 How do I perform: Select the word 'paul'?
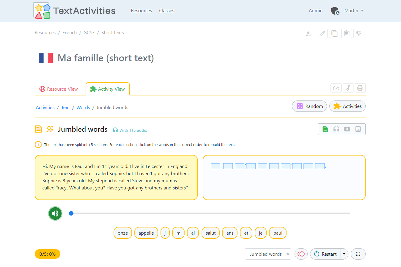tap(278, 233)
